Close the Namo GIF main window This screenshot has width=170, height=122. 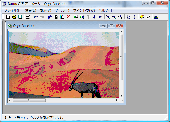pyautogui.click(x=162, y=3)
